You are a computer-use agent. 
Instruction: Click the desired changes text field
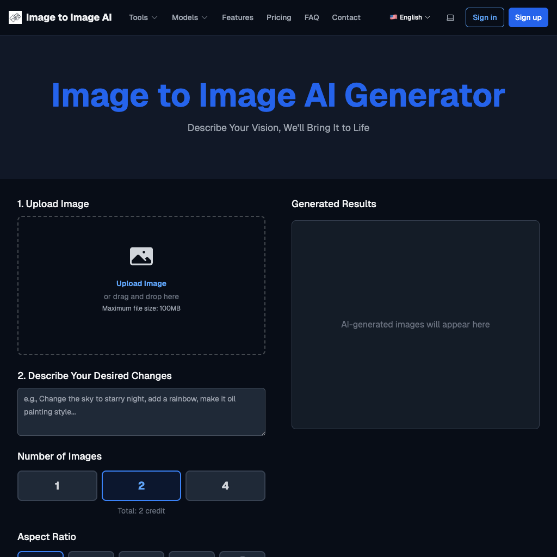pos(141,411)
